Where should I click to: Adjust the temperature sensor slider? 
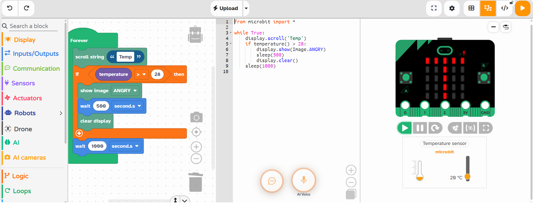tap(468, 176)
